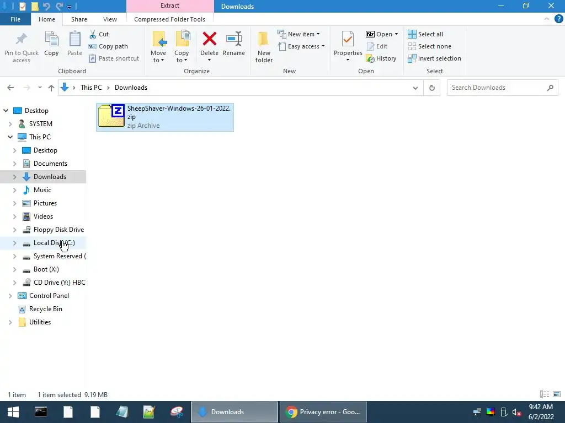Go up one folder level
Viewport: 565px width, 423px height.
(x=51, y=88)
